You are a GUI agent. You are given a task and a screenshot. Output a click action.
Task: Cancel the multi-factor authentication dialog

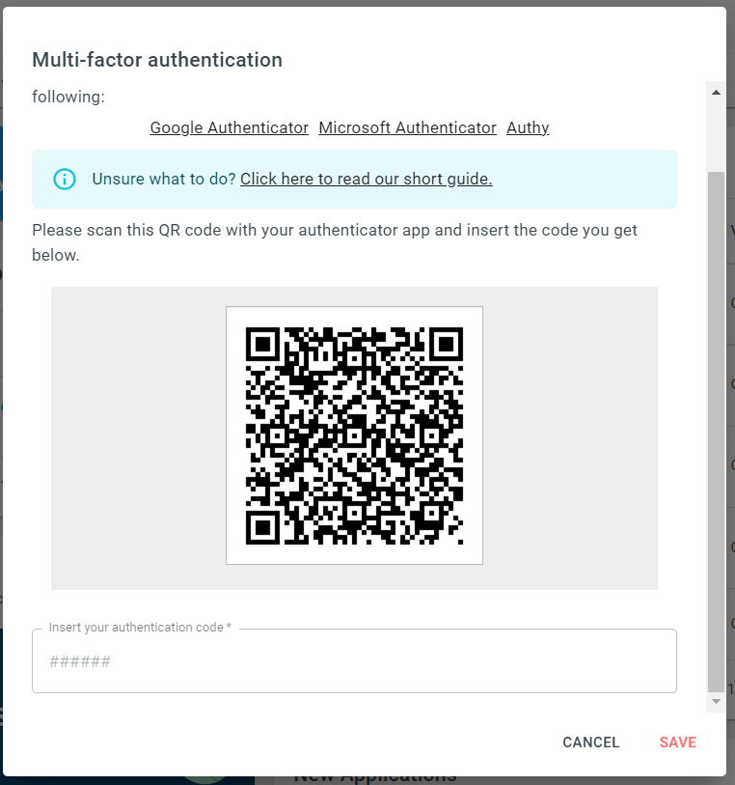pyautogui.click(x=590, y=742)
